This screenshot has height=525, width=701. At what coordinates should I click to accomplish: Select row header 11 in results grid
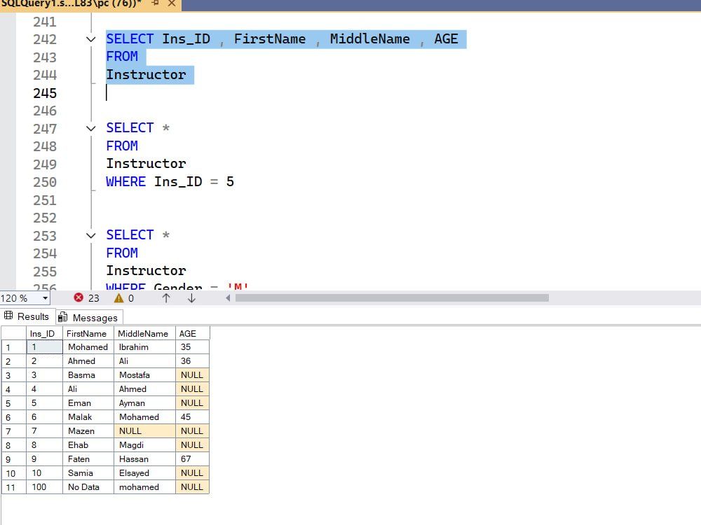[14, 487]
